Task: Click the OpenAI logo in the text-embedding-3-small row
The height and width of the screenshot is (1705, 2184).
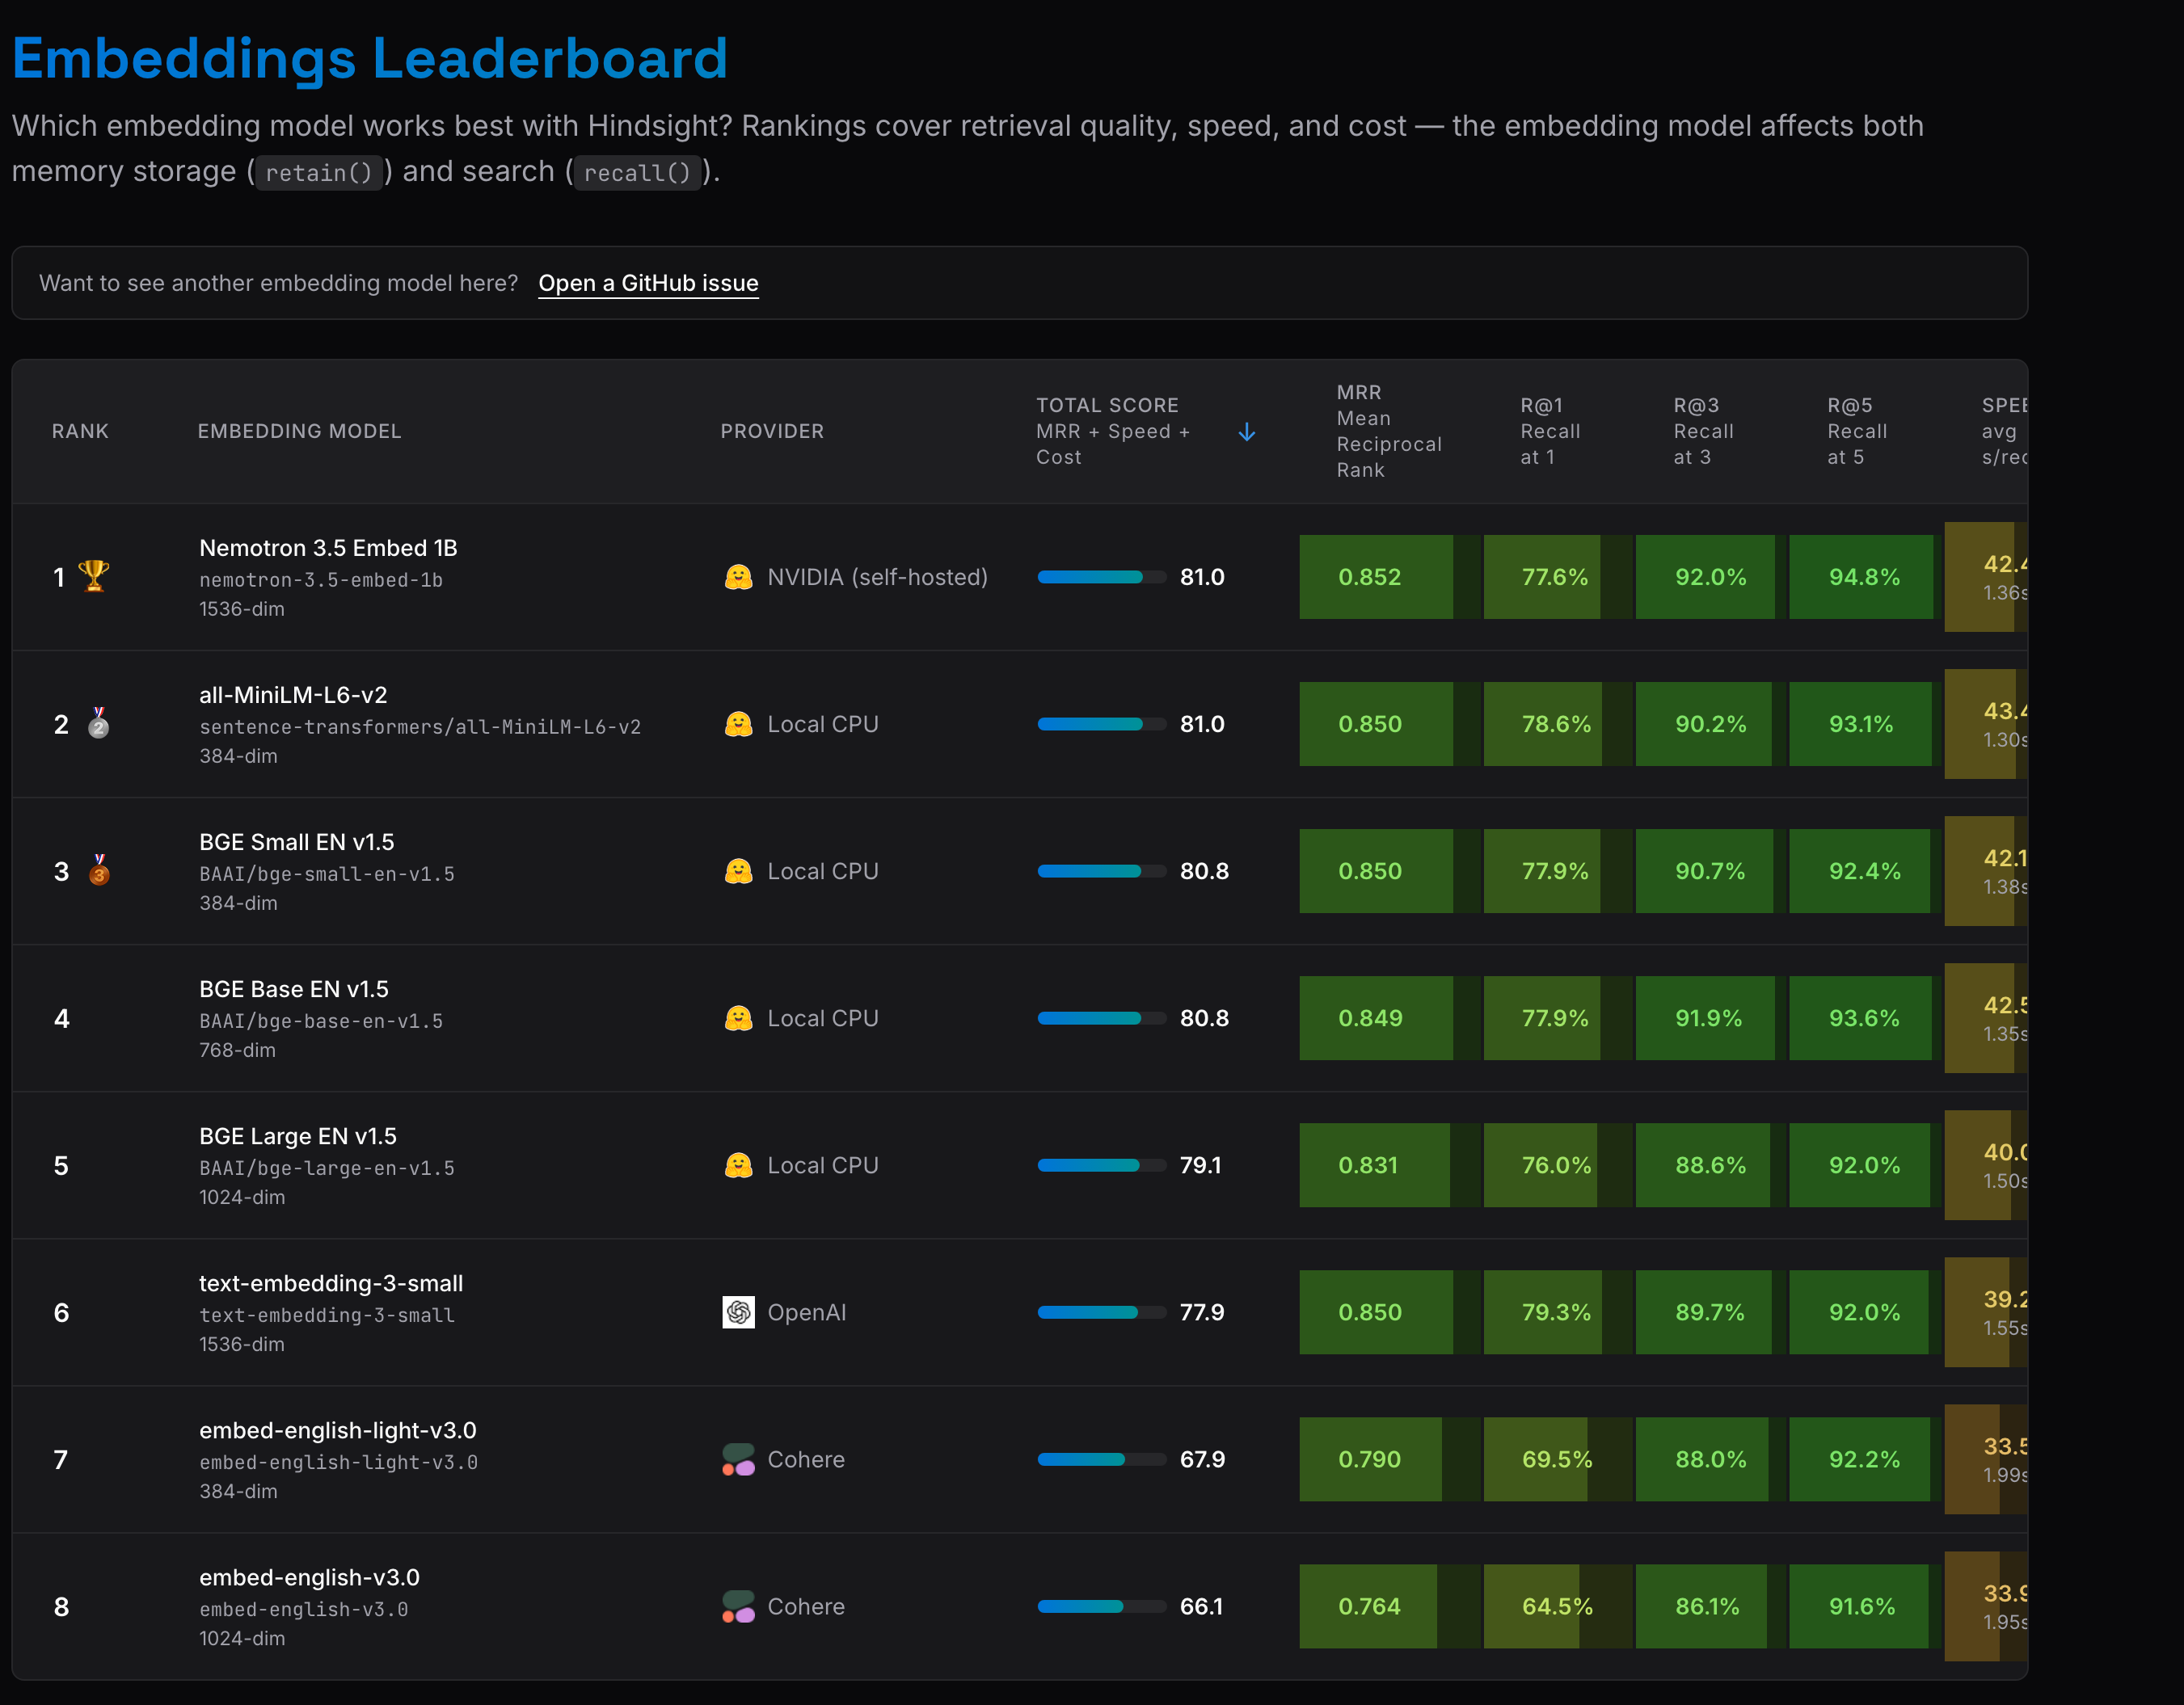Action: coord(738,1312)
